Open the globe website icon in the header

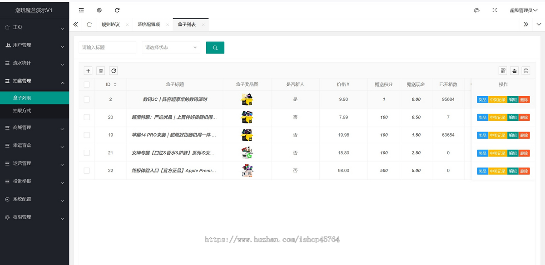point(99,10)
